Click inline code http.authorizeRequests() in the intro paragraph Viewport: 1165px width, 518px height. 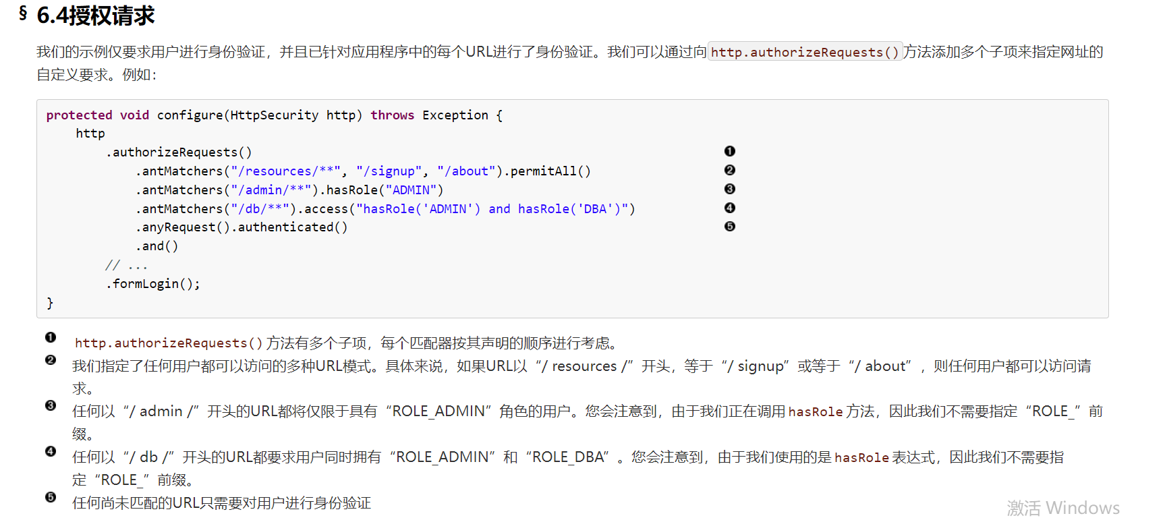coord(805,53)
